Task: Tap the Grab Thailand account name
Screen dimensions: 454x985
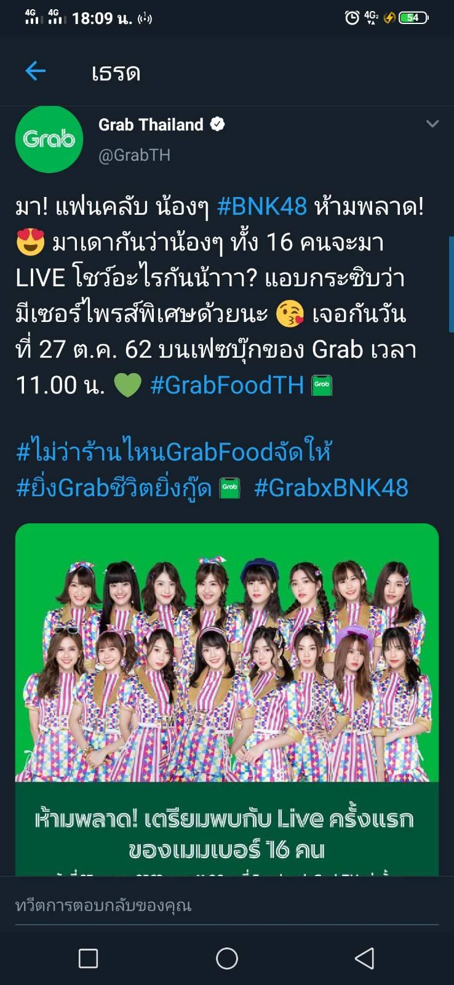Action: (151, 124)
